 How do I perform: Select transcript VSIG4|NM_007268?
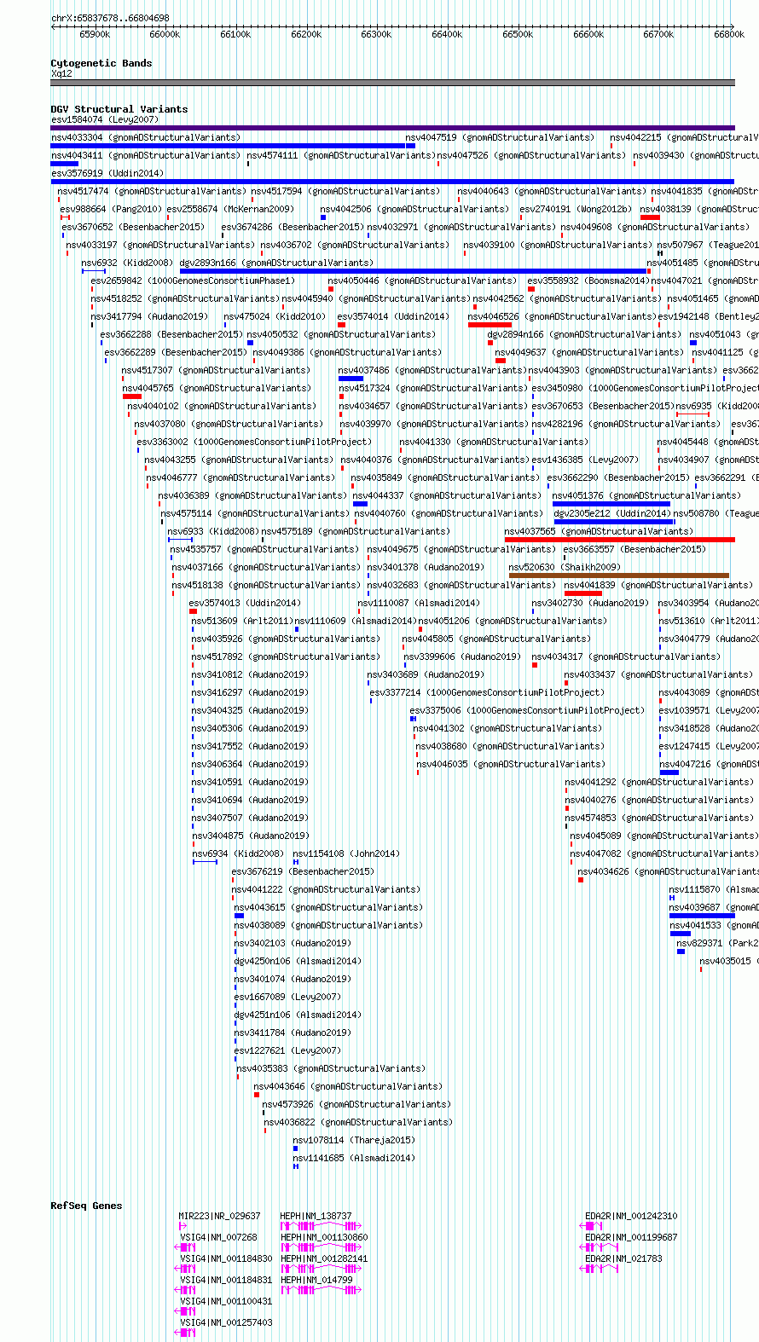click(218, 1237)
